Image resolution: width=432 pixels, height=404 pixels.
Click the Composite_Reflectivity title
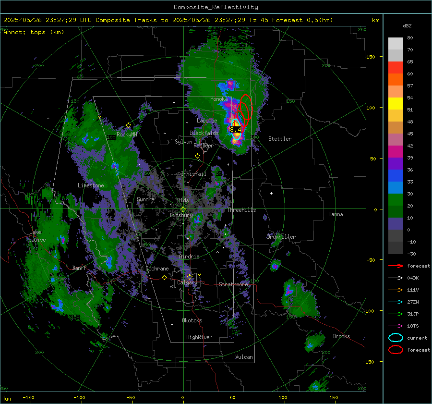[x=216, y=7]
